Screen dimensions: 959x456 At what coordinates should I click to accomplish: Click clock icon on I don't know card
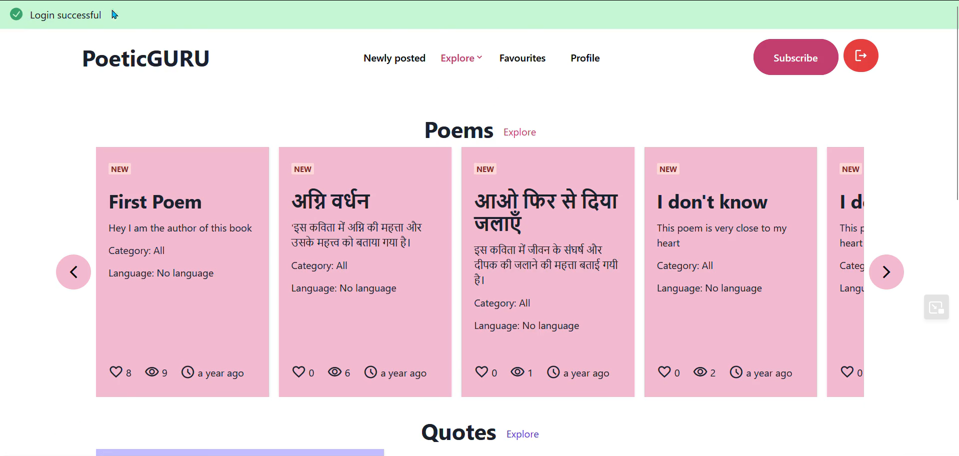click(x=736, y=372)
